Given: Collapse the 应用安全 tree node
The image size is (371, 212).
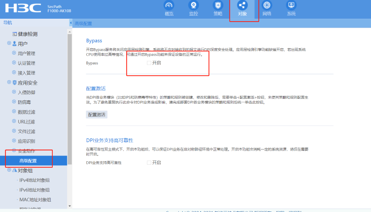Looking at the screenshot, I should coord(9,82).
